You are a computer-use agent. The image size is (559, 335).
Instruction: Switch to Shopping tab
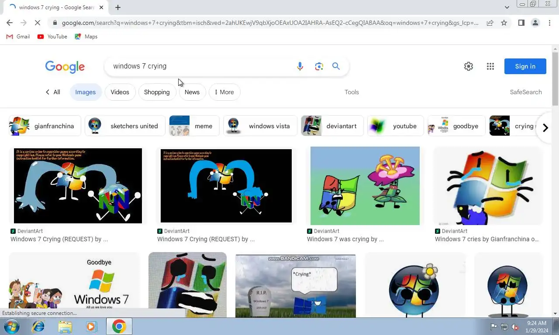157,92
